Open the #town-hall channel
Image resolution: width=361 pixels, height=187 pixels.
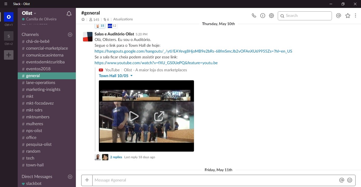pos(47,165)
